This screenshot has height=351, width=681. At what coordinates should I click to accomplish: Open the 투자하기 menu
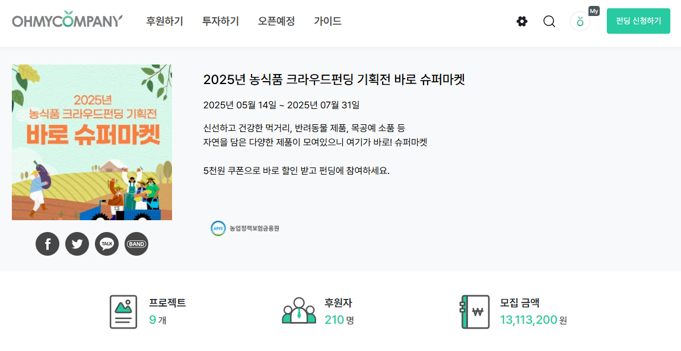(221, 21)
